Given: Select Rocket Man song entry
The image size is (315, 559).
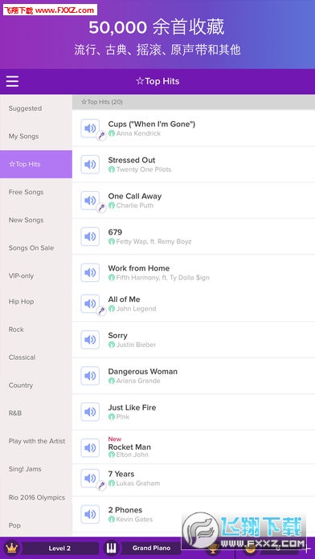Looking at the screenshot, I should (194, 447).
